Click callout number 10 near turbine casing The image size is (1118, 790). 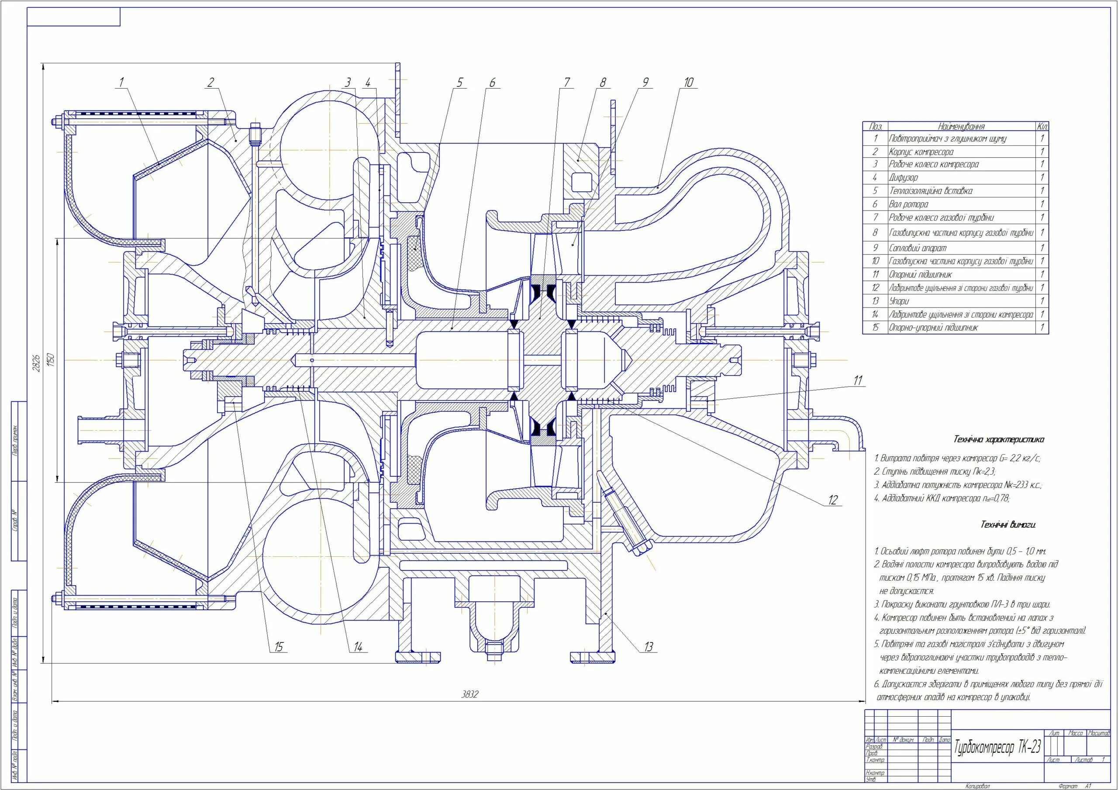(689, 82)
